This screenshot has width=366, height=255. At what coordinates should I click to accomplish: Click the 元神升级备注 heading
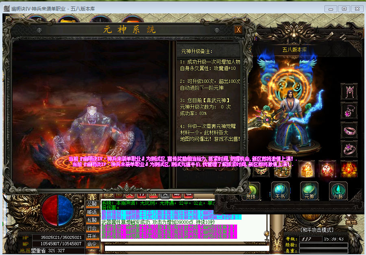coord(197,51)
